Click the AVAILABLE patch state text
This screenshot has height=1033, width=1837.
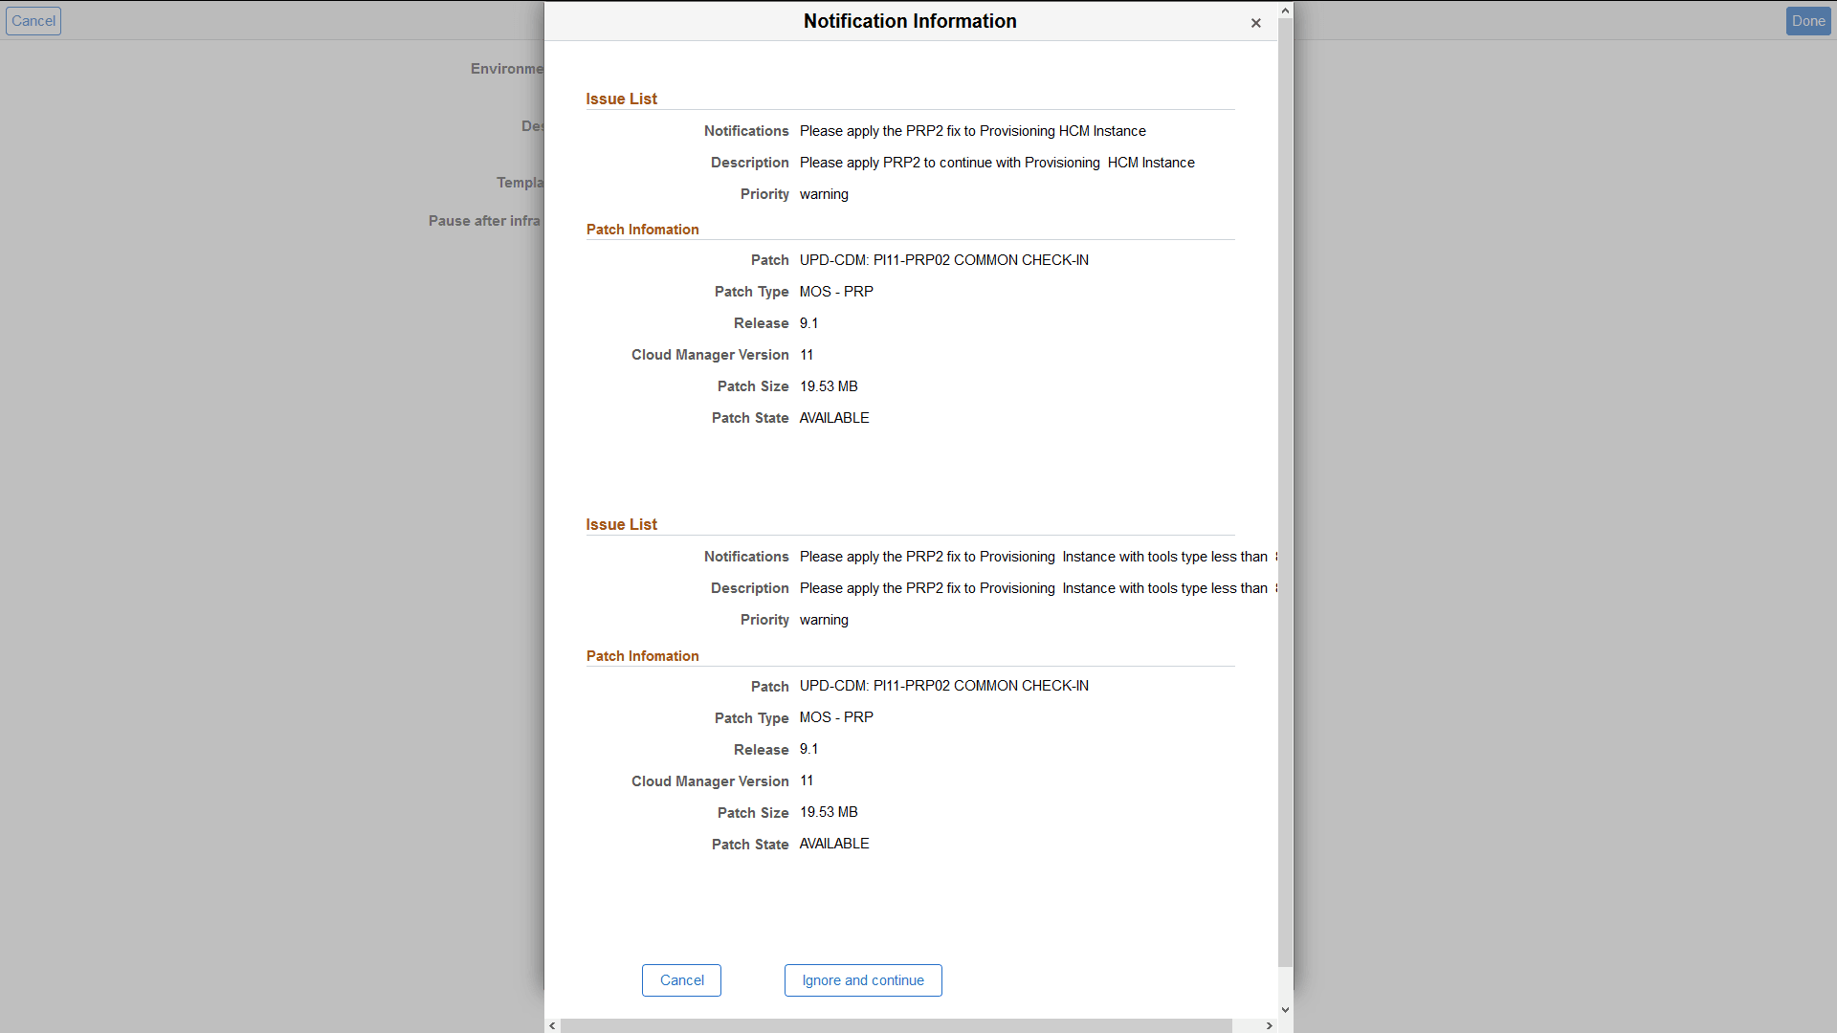click(x=833, y=418)
